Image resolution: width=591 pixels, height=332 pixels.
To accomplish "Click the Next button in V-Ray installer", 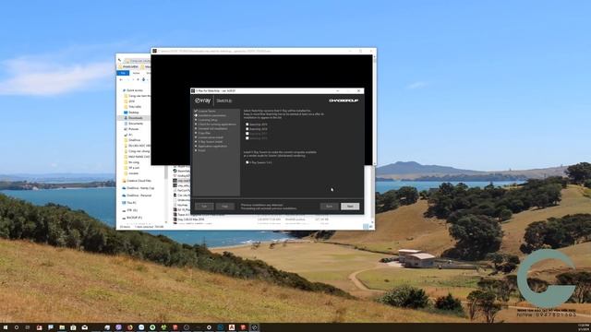I will pos(350,207).
